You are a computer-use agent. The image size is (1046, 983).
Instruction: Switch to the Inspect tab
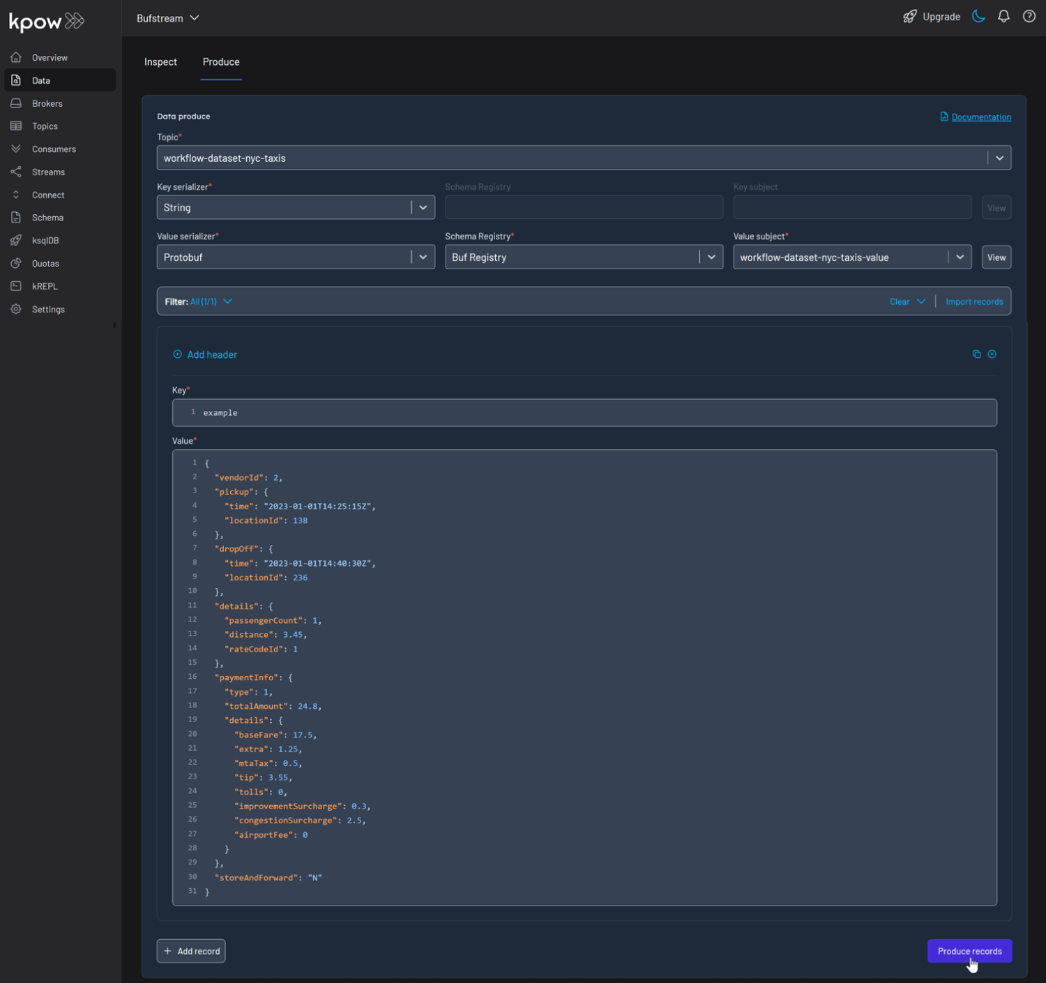160,62
